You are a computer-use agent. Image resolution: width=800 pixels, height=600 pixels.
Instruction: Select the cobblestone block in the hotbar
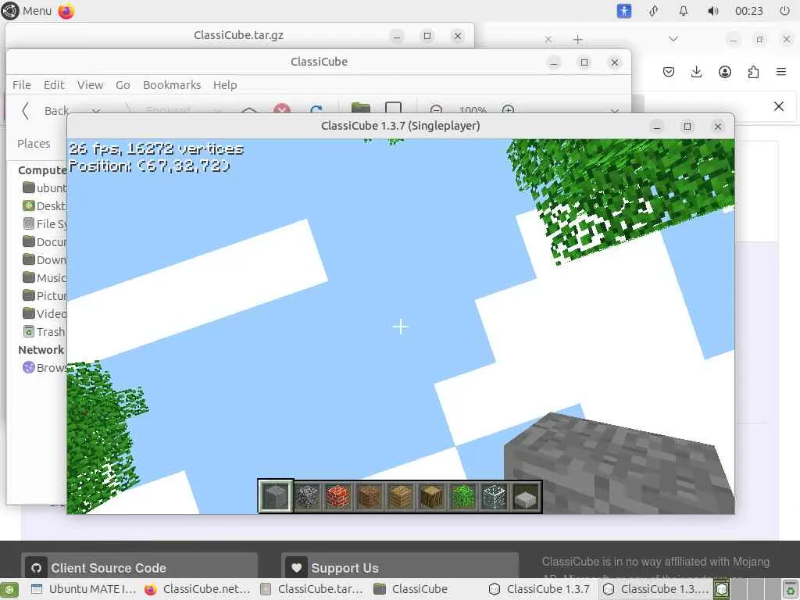coord(307,496)
